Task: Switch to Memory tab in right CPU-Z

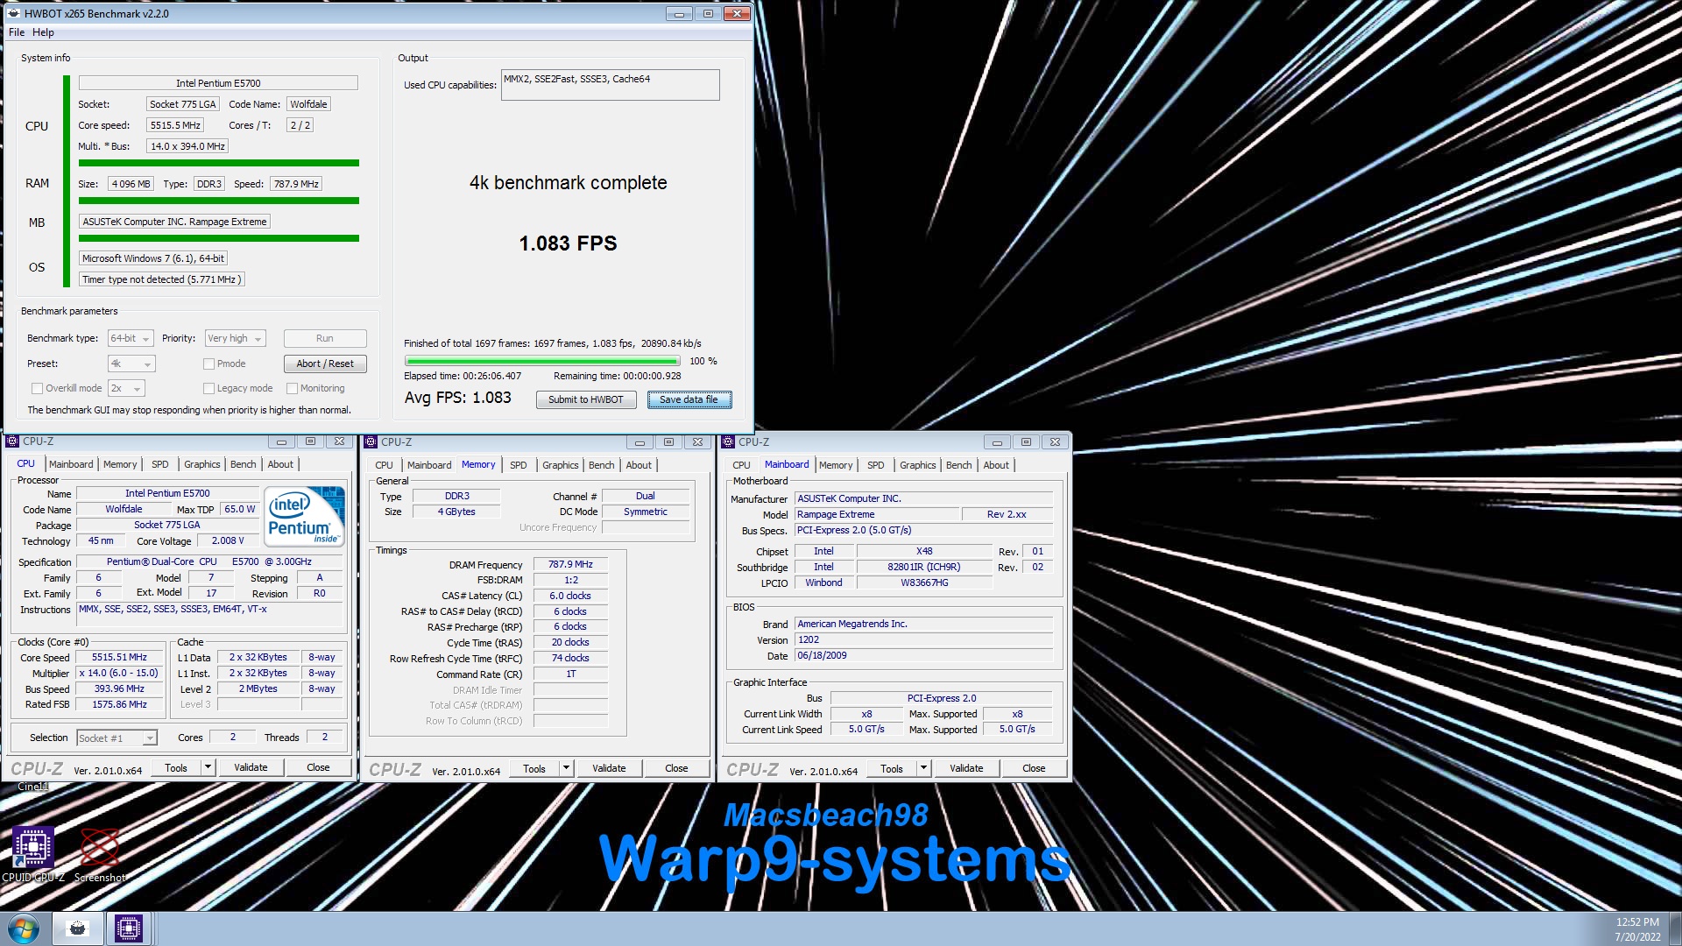Action: (836, 465)
